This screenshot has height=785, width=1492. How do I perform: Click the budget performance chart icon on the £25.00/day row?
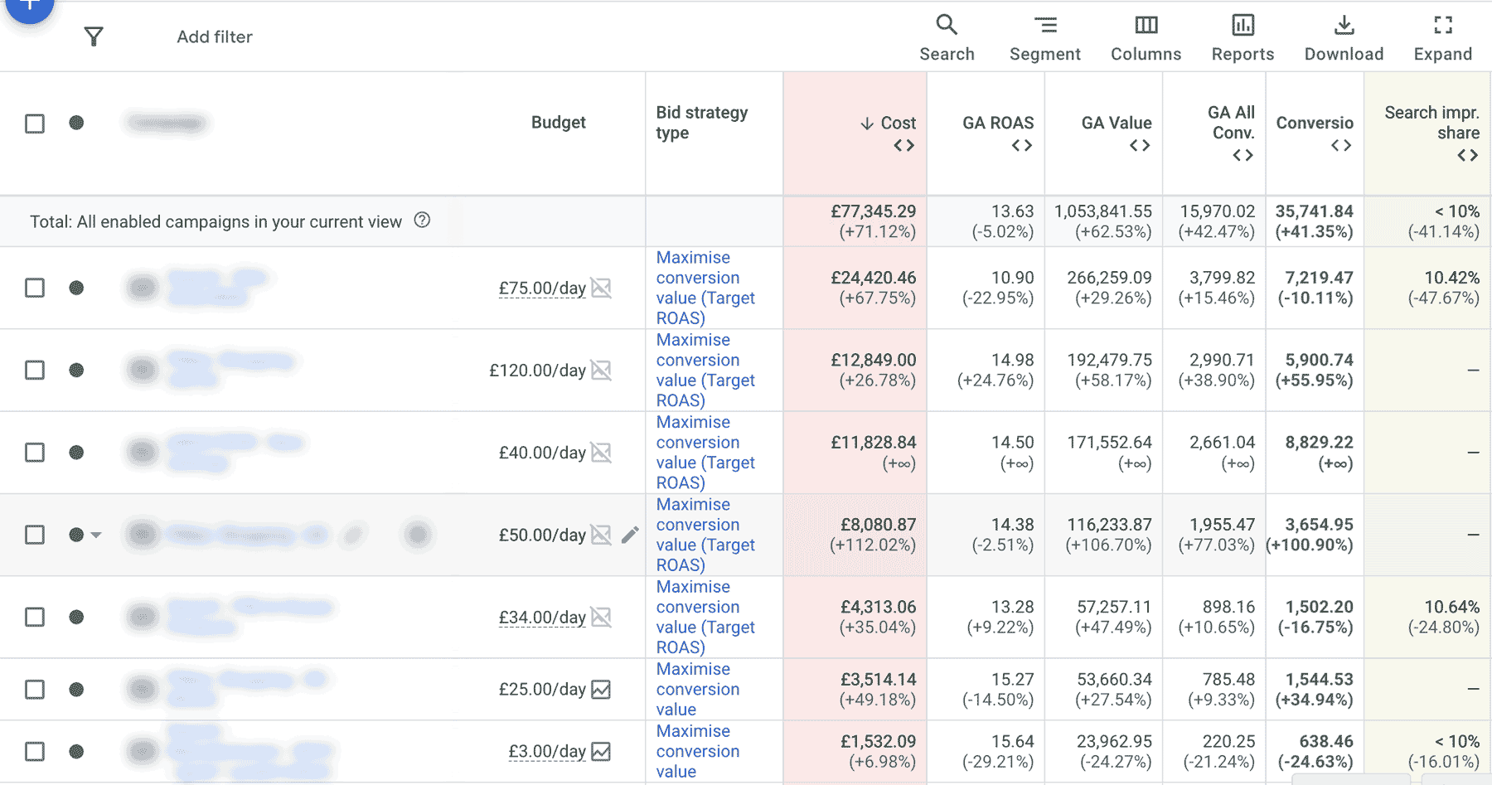pyautogui.click(x=603, y=689)
